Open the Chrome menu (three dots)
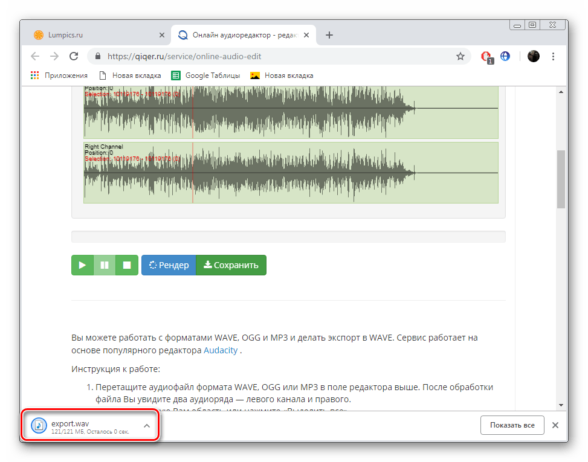The image size is (588, 462). tap(554, 56)
